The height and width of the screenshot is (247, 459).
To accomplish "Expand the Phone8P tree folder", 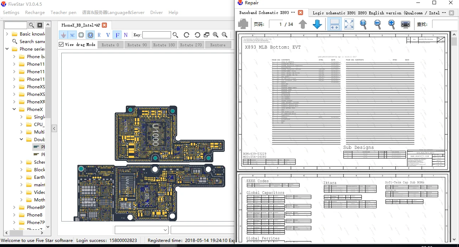I will click(x=14, y=208).
